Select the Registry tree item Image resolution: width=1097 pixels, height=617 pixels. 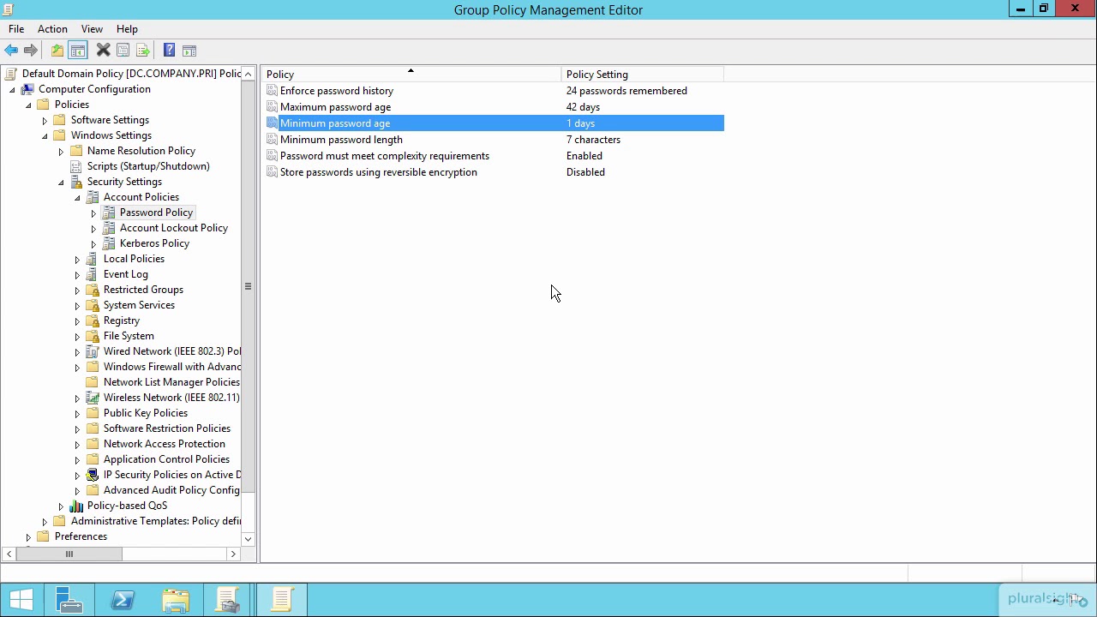tap(121, 320)
